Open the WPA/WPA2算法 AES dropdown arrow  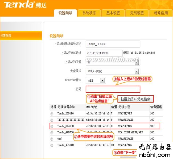pos(102,80)
